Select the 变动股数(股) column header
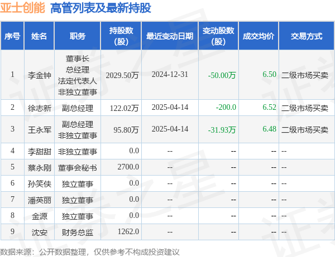 click(218, 36)
